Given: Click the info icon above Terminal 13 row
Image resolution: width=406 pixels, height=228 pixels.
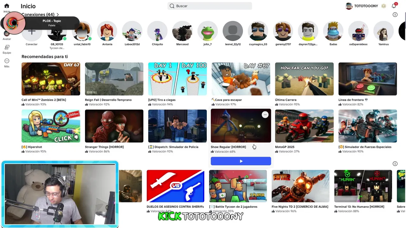Looking at the screenshot, I should (x=395, y=164).
